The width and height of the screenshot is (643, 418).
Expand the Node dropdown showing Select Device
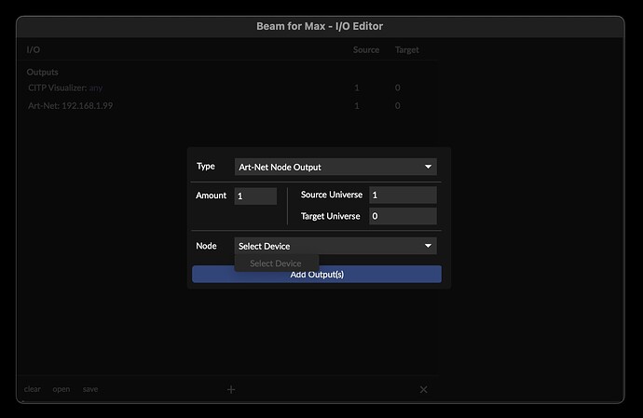point(335,246)
